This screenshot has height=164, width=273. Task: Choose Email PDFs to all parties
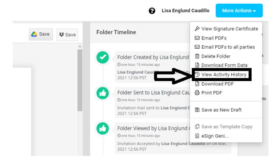[226, 47]
